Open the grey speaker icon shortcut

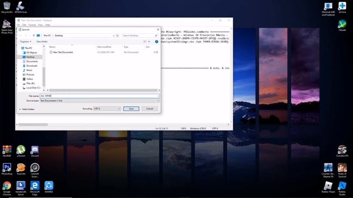[x=35, y=170]
